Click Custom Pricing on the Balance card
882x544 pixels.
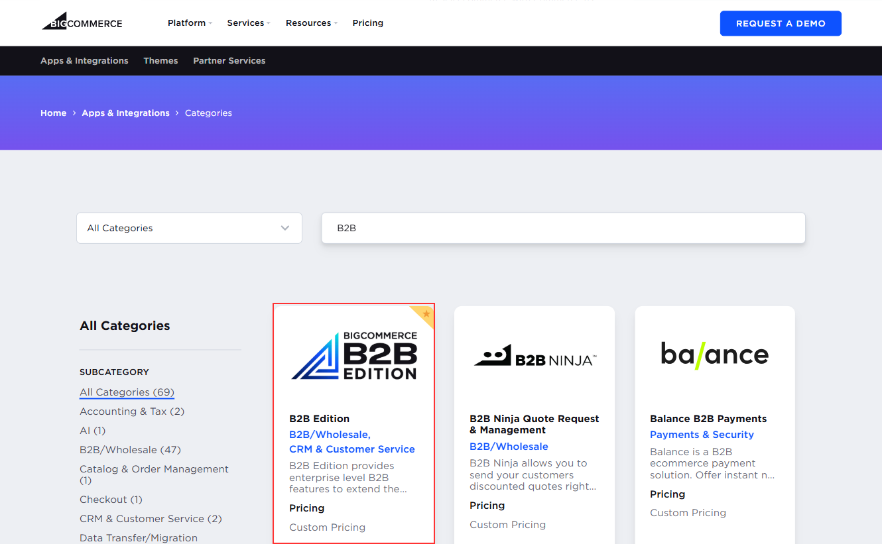[x=688, y=513]
